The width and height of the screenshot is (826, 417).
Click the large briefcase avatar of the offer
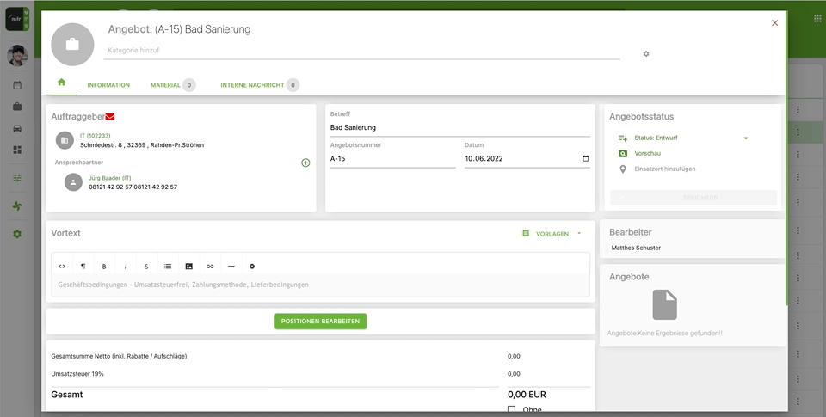click(x=72, y=44)
